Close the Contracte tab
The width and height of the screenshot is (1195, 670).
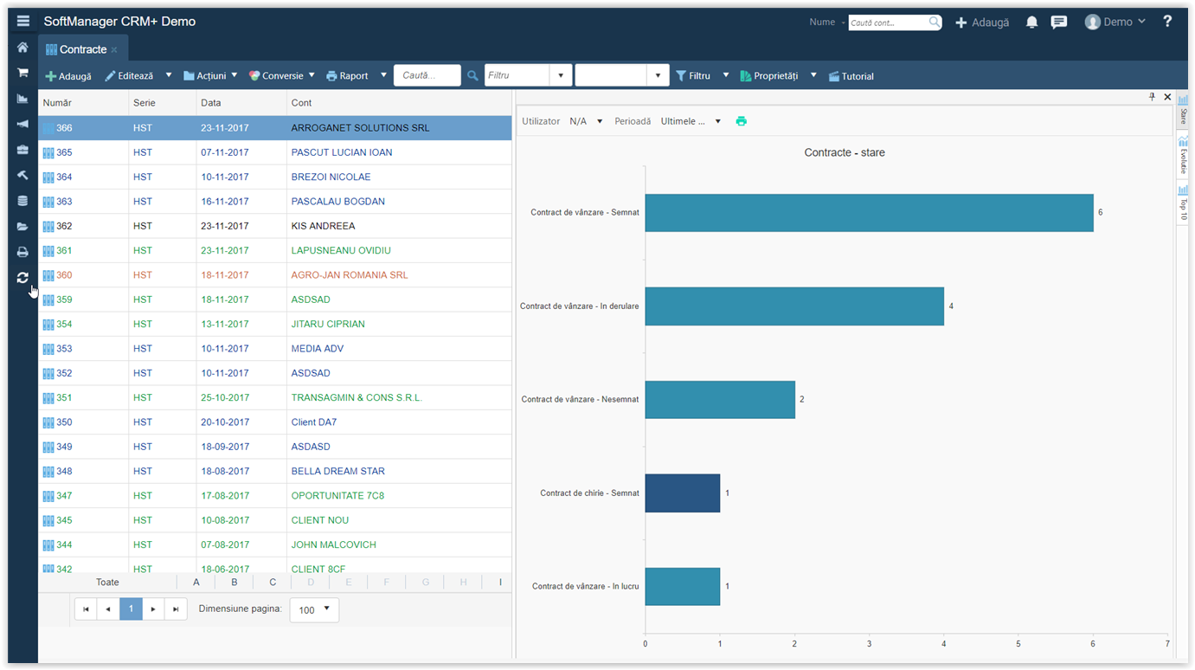tap(114, 50)
